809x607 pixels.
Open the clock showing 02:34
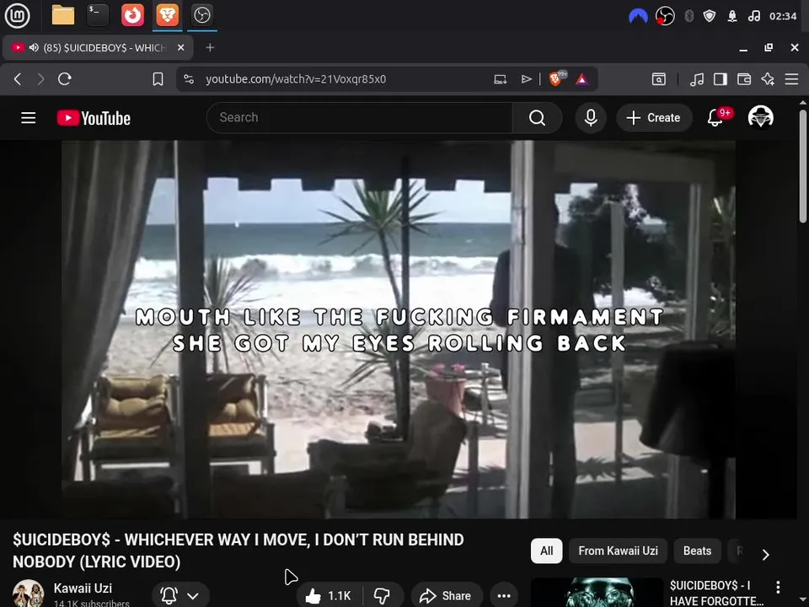click(x=783, y=16)
